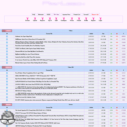
Task: Click the download arrow for the 340.19 MB torrent
Action: [7, 39]
